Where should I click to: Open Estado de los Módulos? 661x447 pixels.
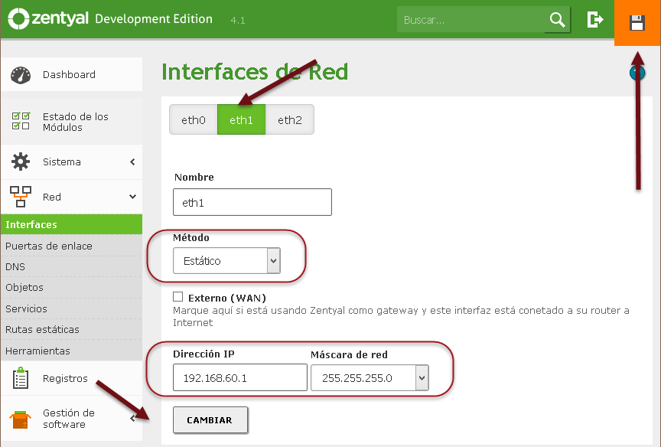[75, 122]
